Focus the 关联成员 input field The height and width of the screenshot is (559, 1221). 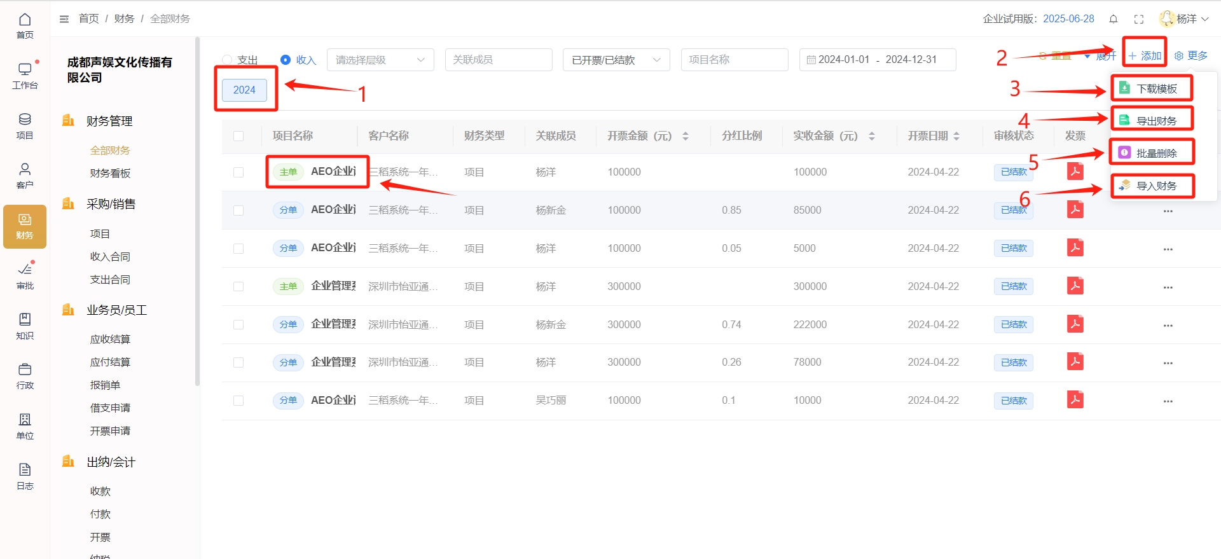(499, 60)
